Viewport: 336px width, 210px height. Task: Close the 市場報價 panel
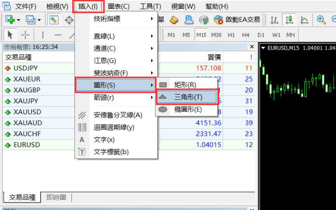click(x=252, y=47)
